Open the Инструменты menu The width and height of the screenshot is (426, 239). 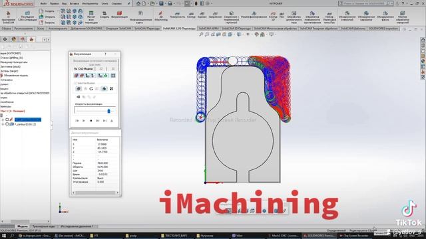[90, 3]
